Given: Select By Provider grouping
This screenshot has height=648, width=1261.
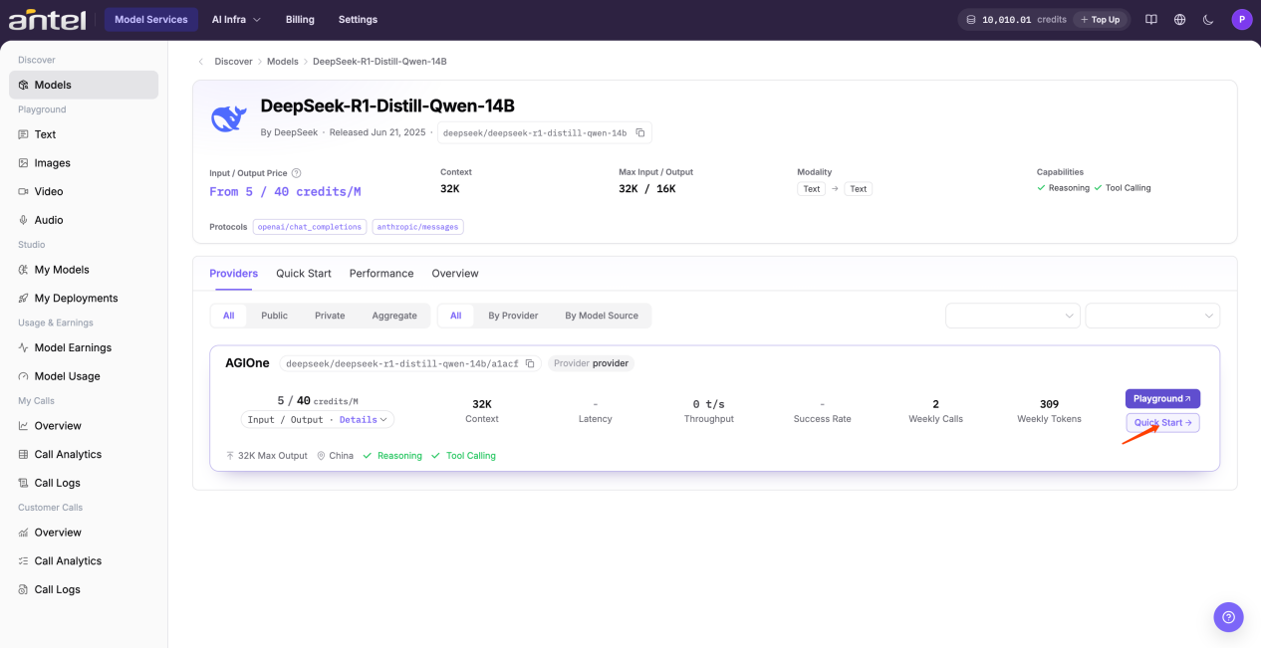Looking at the screenshot, I should (x=513, y=316).
